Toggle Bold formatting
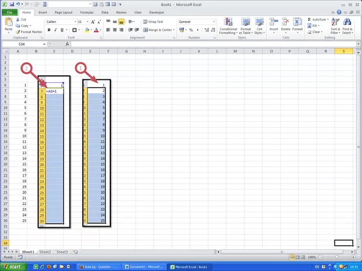Image resolution: width=362 pixels, height=271 pixels. pos(49,30)
